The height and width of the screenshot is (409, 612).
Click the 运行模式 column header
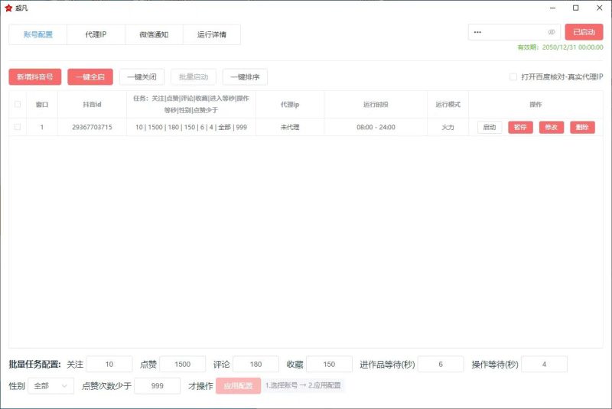click(448, 104)
